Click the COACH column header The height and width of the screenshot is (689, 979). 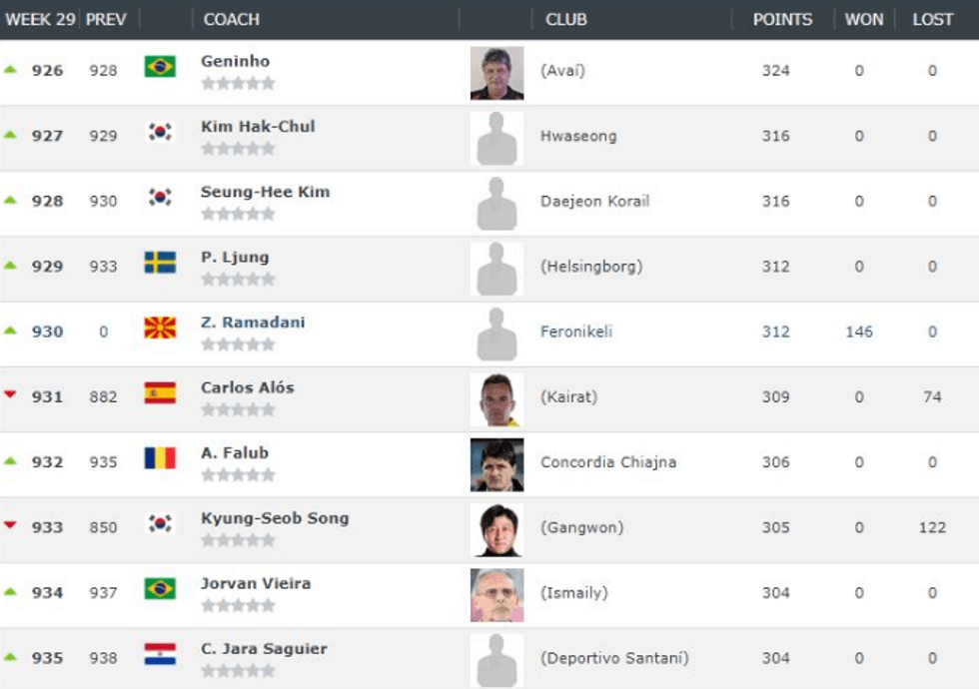[231, 19]
